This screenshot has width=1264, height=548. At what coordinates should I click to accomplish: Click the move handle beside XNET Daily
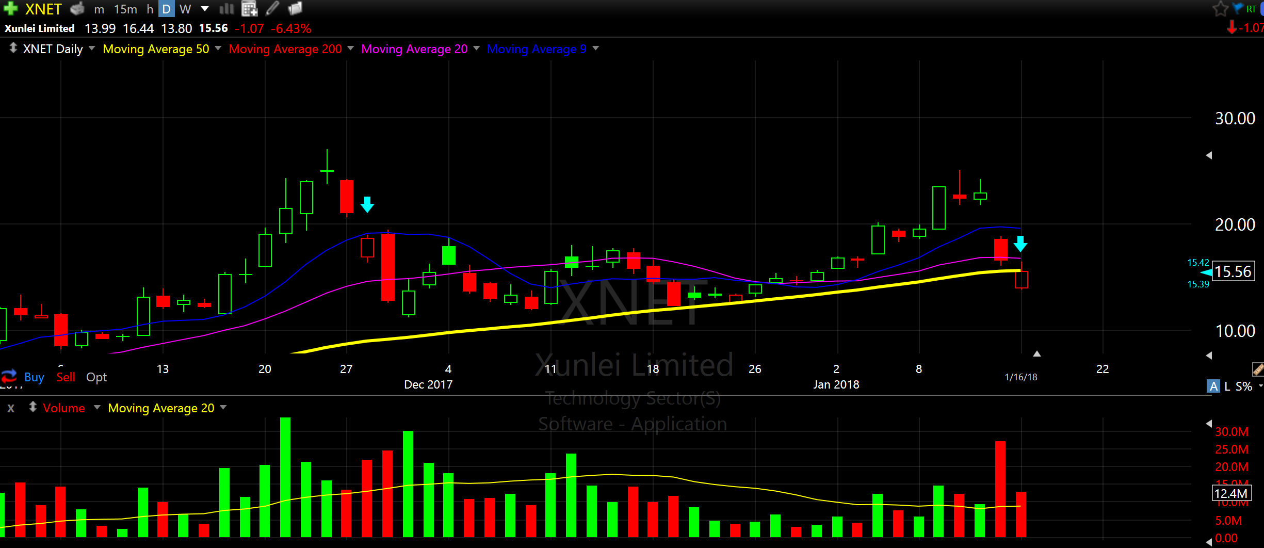click(13, 48)
